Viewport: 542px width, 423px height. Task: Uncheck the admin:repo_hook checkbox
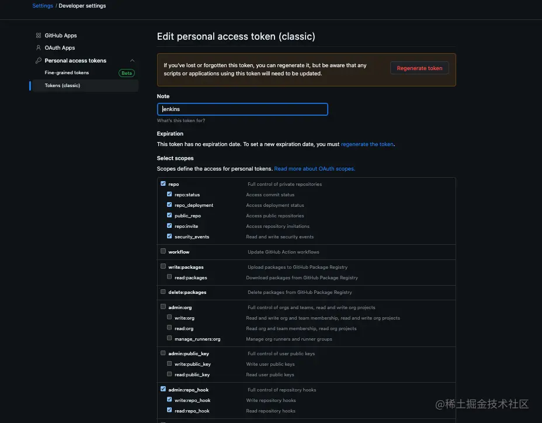click(x=164, y=390)
